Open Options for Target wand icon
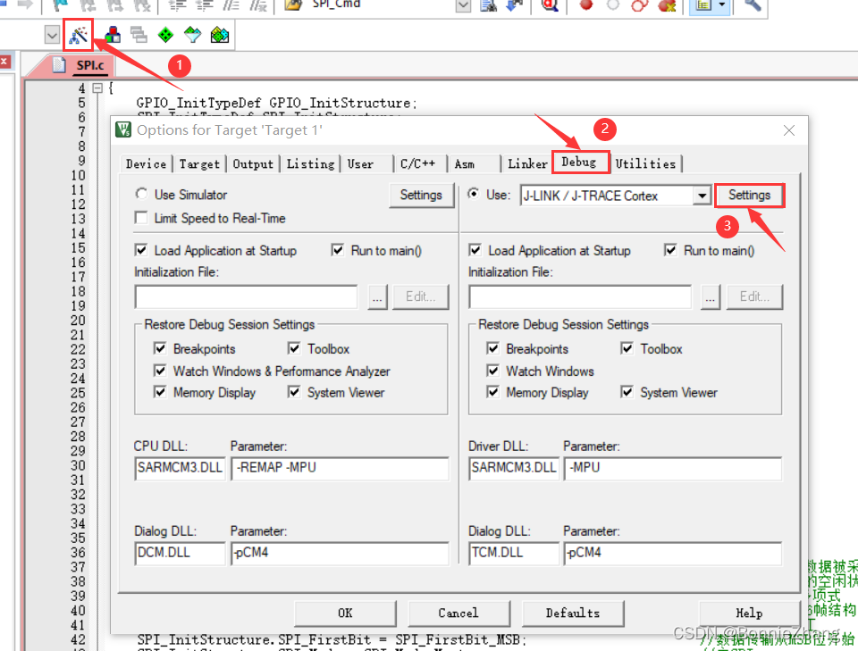The height and width of the screenshot is (651, 858). pyautogui.click(x=79, y=35)
